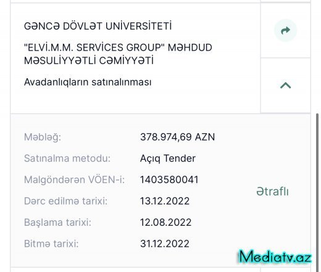Click the start date 12.08.2022
The width and height of the screenshot is (321, 272).
pos(165,222)
